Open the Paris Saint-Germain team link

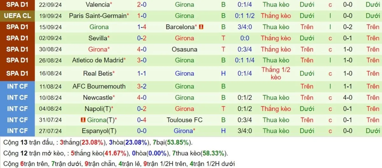[98, 16]
